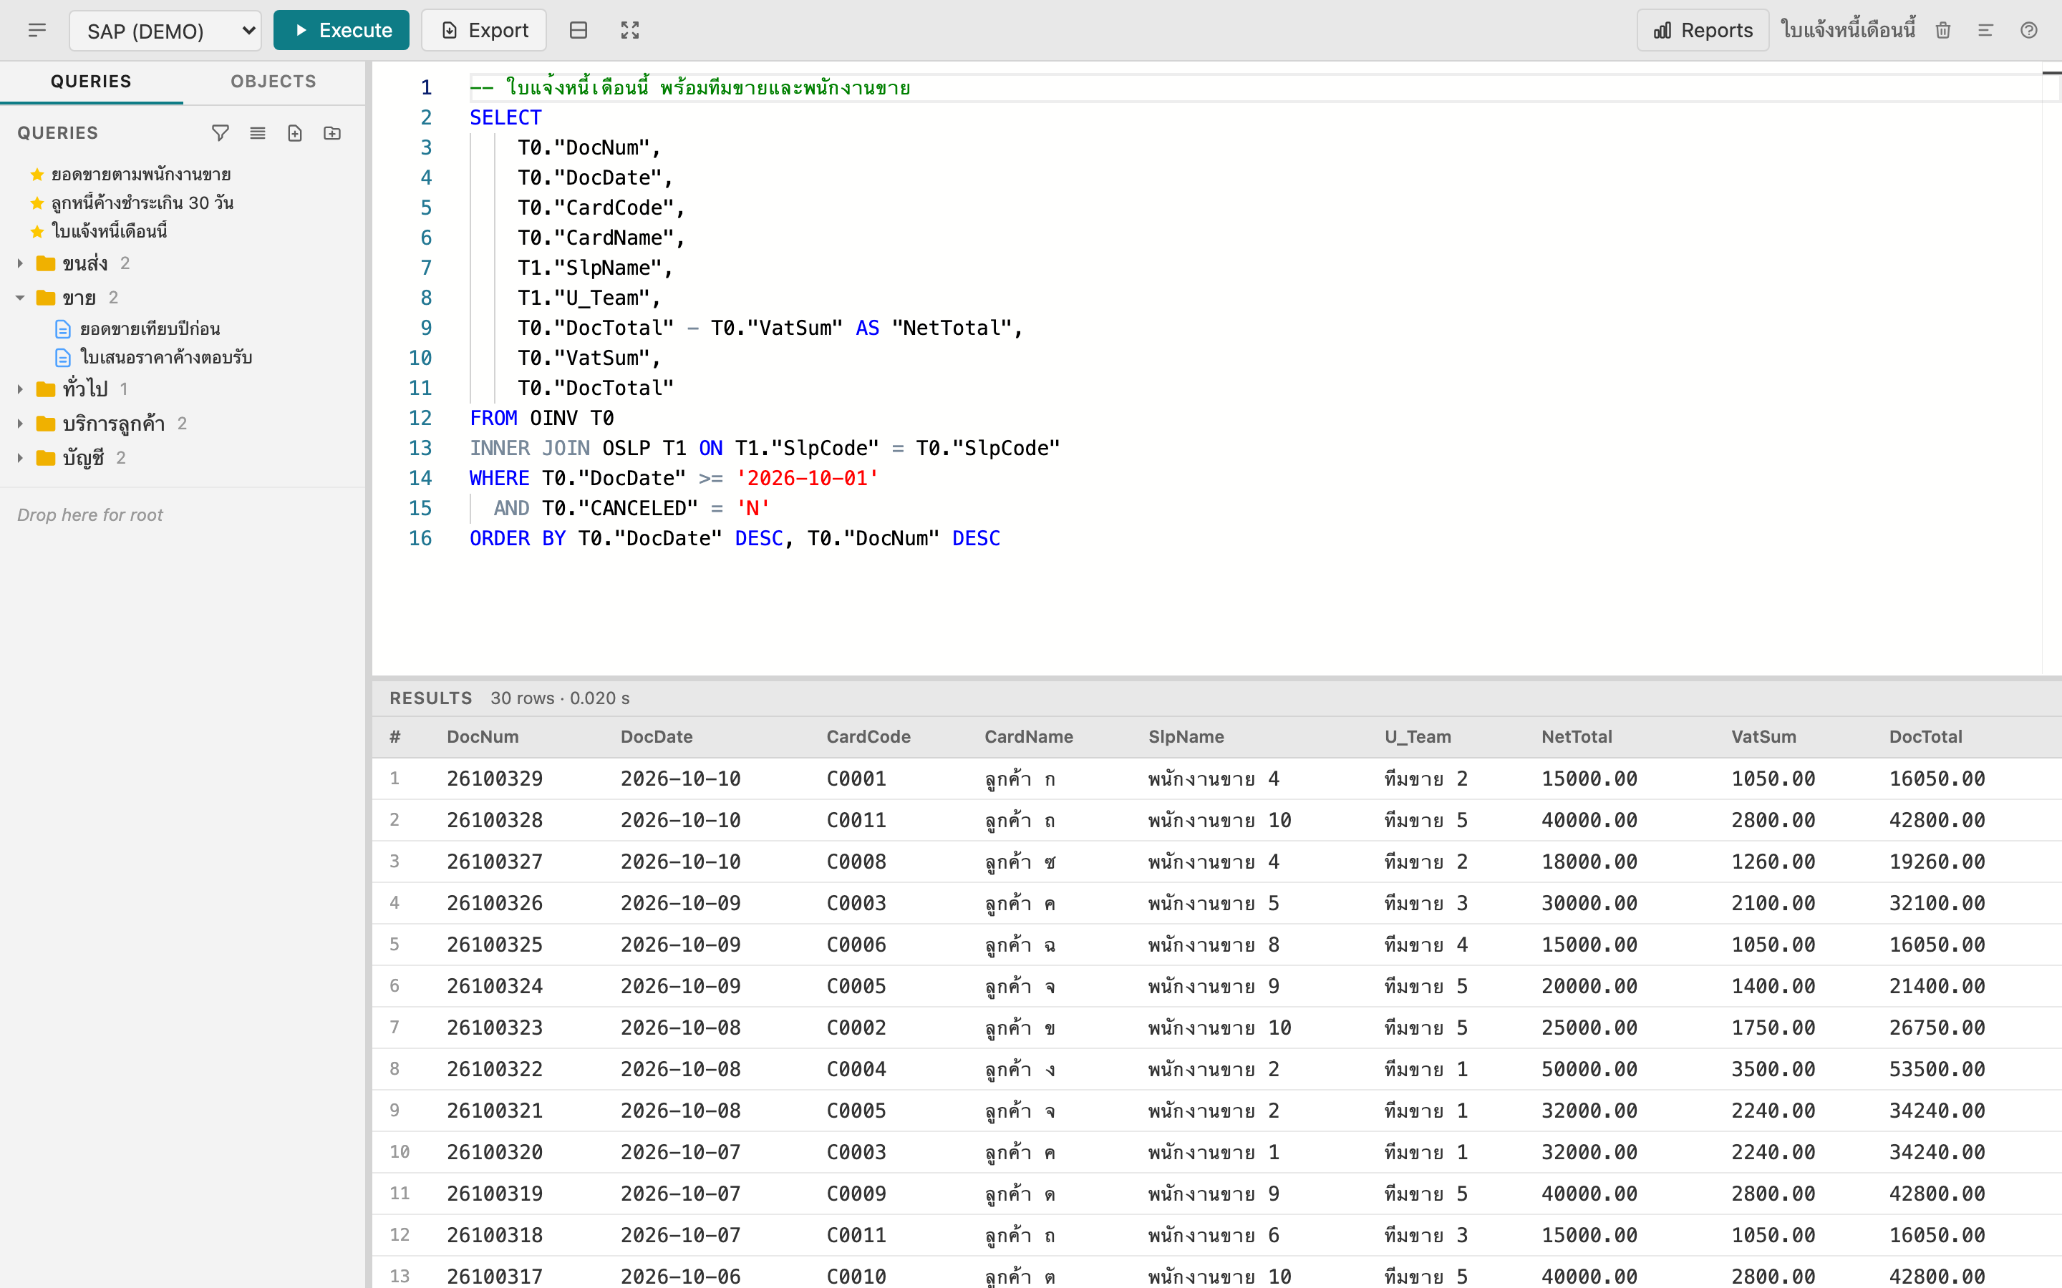2062x1288 pixels.
Task: Click the format lines icon in the top right
Action: [1985, 31]
